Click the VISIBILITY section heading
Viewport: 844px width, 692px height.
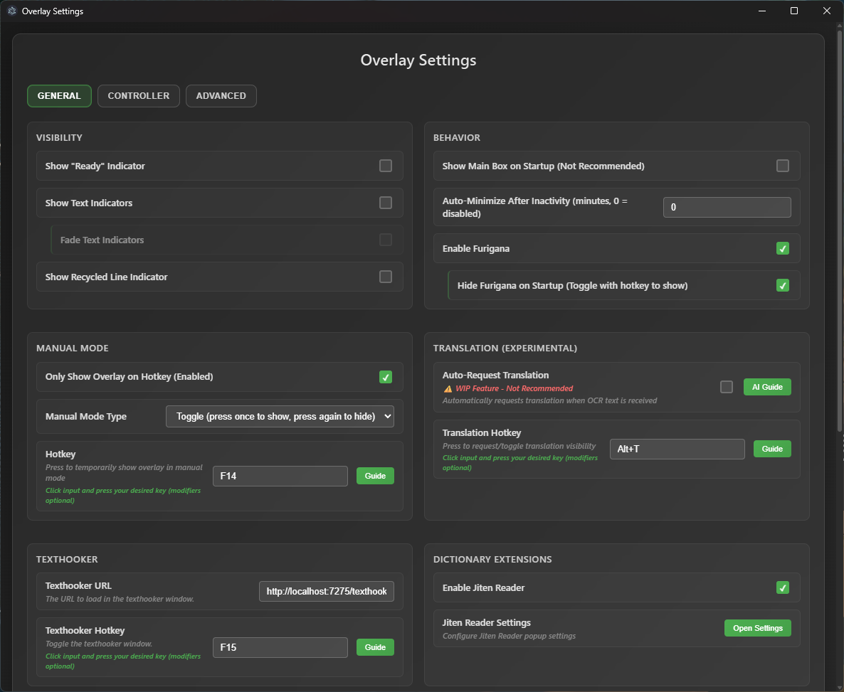[59, 138]
